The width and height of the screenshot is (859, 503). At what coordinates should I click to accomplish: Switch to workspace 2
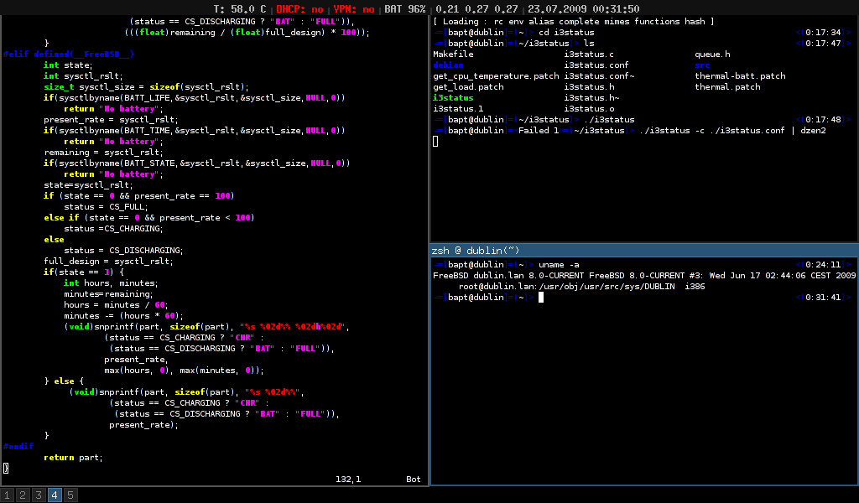[x=23, y=495]
